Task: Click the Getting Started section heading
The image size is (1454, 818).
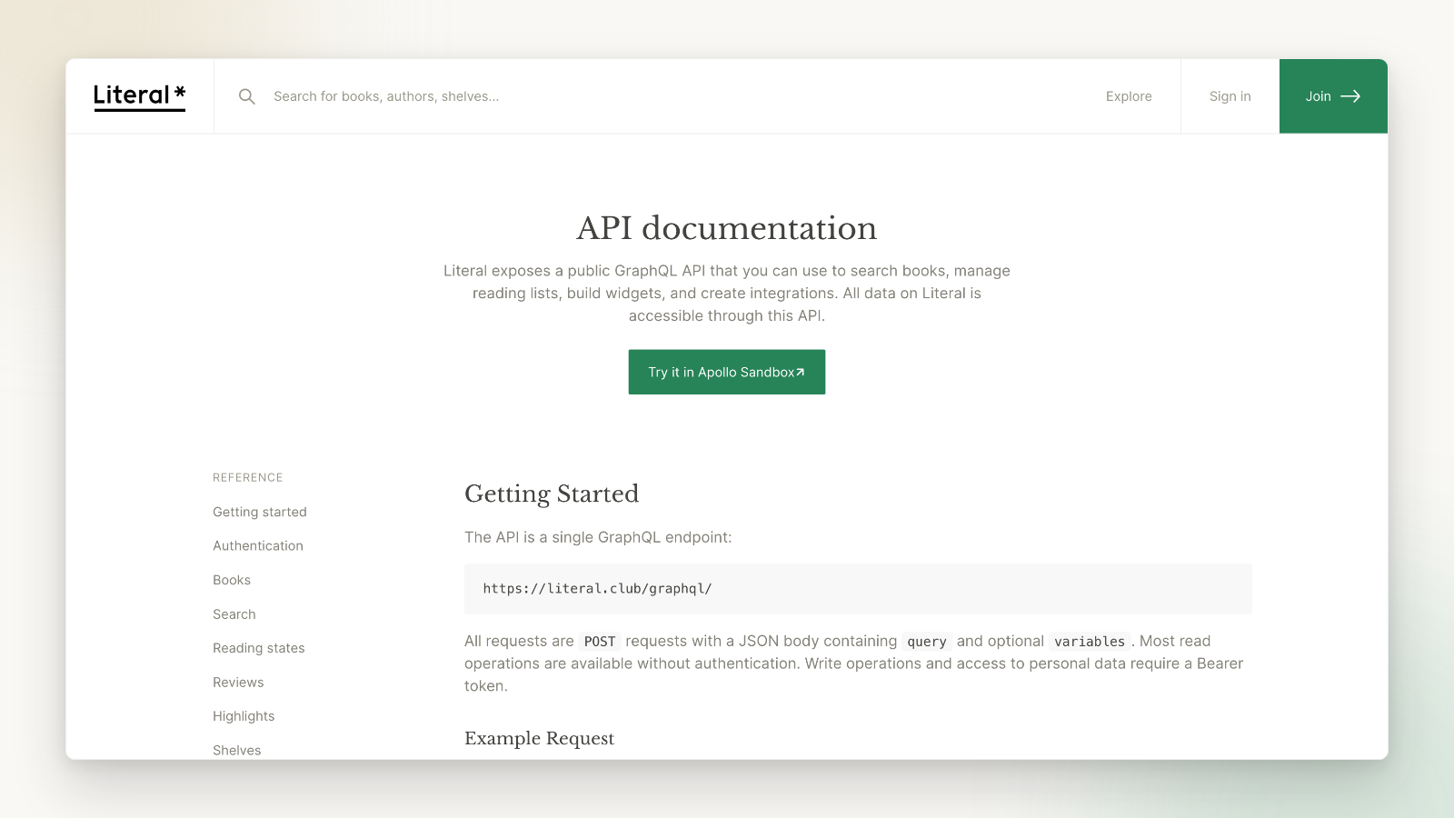Action: pos(552,494)
